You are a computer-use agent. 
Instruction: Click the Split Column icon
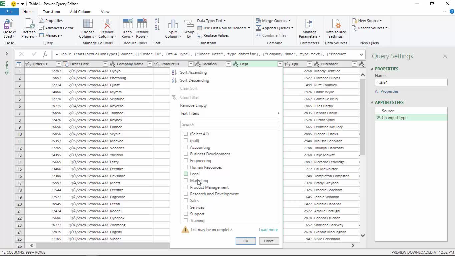(173, 25)
